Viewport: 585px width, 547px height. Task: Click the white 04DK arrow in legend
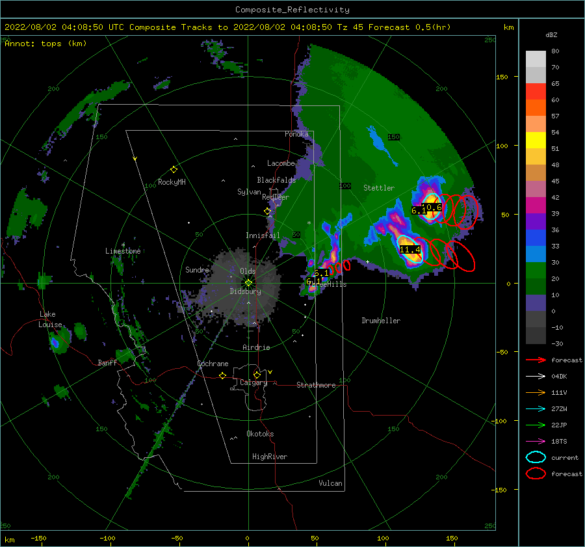pos(536,376)
